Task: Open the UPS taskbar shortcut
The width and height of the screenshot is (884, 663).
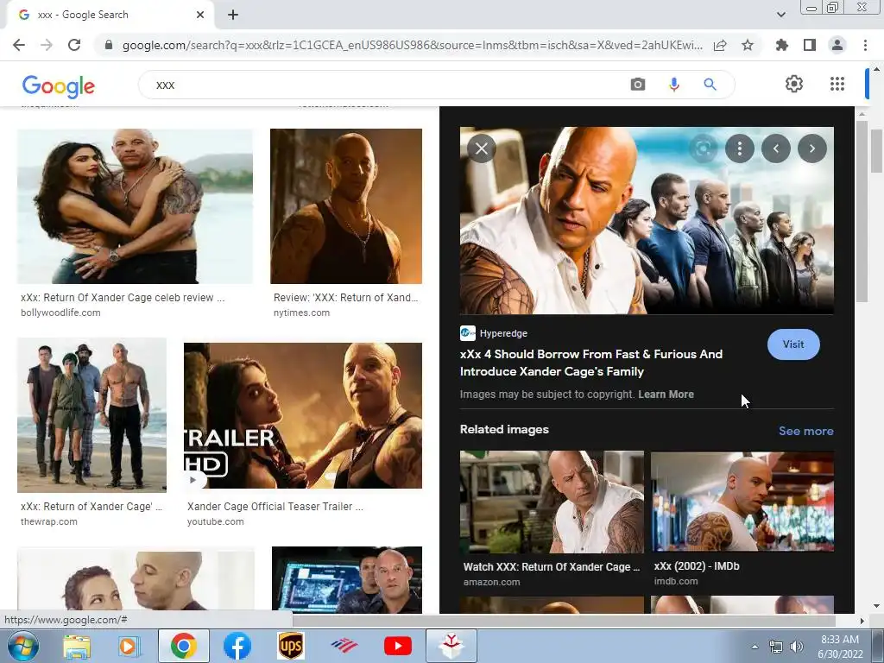Action: click(x=290, y=646)
